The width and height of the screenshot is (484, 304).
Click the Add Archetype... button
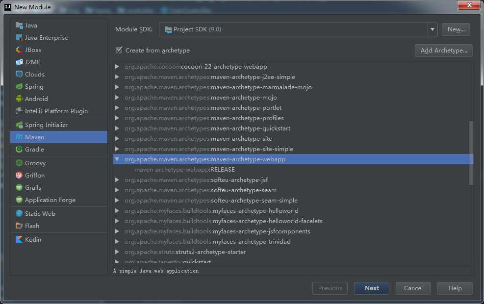(444, 51)
